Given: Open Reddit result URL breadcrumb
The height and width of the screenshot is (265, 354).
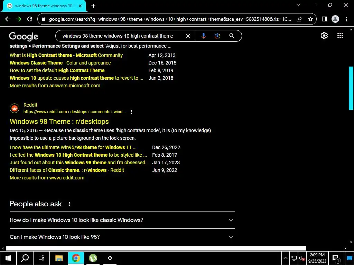Looking at the screenshot, I should [x=75, y=112].
